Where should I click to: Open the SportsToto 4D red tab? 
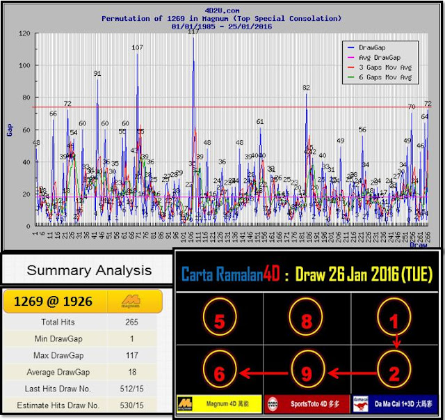307,404
